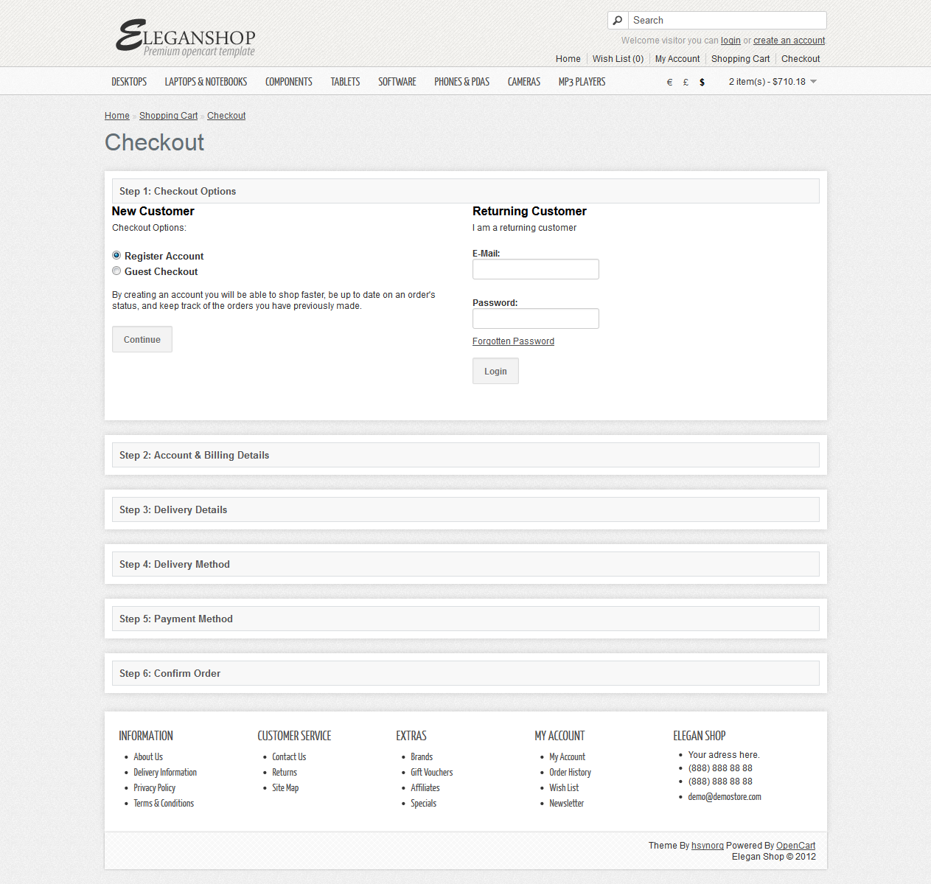Click cart summary 2 item(s) - $710.18
The width and height of the screenshot is (931, 884).
pyautogui.click(x=767, y=82)
